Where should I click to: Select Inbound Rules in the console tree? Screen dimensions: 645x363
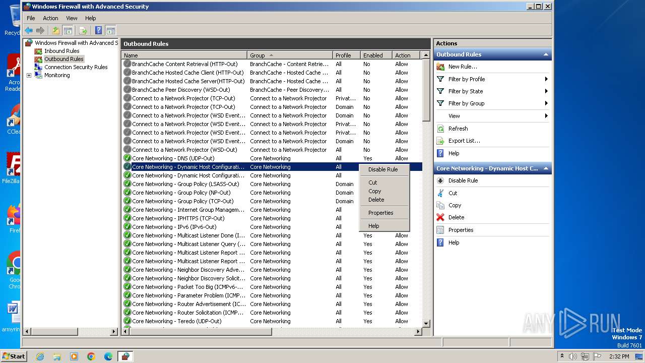[61, 51]
